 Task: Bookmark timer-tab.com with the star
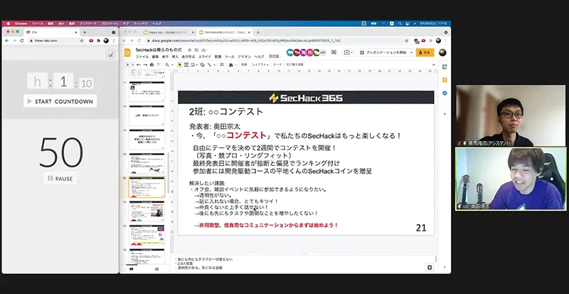82,41
